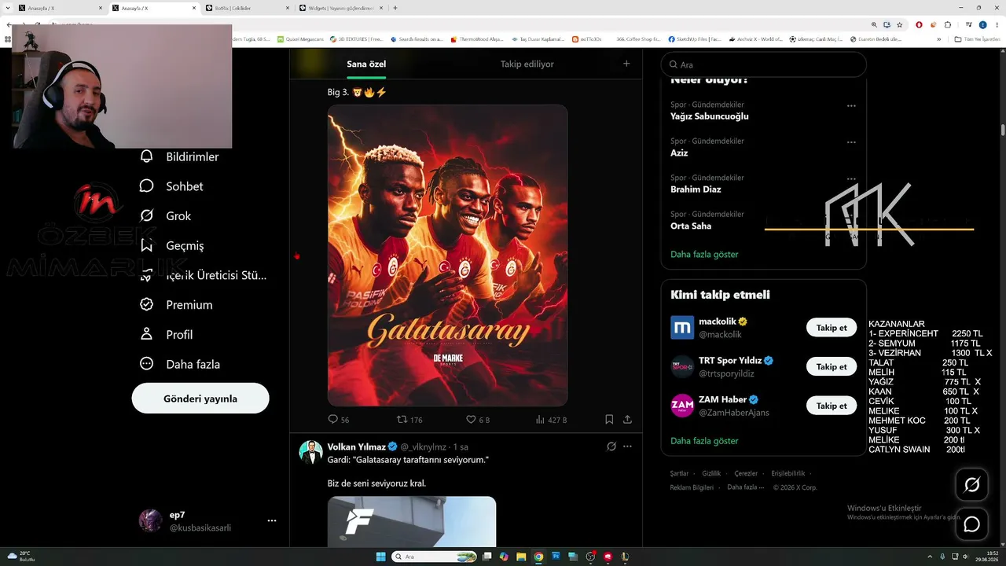Open the floating Grok button
Image resolution: width=1006 pixels, height=566 pixels.
coord(972,485)
